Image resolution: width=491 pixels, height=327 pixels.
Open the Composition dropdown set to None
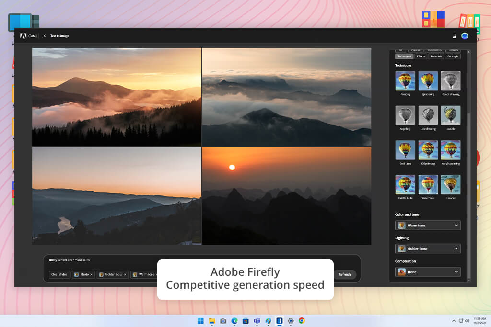428,272
